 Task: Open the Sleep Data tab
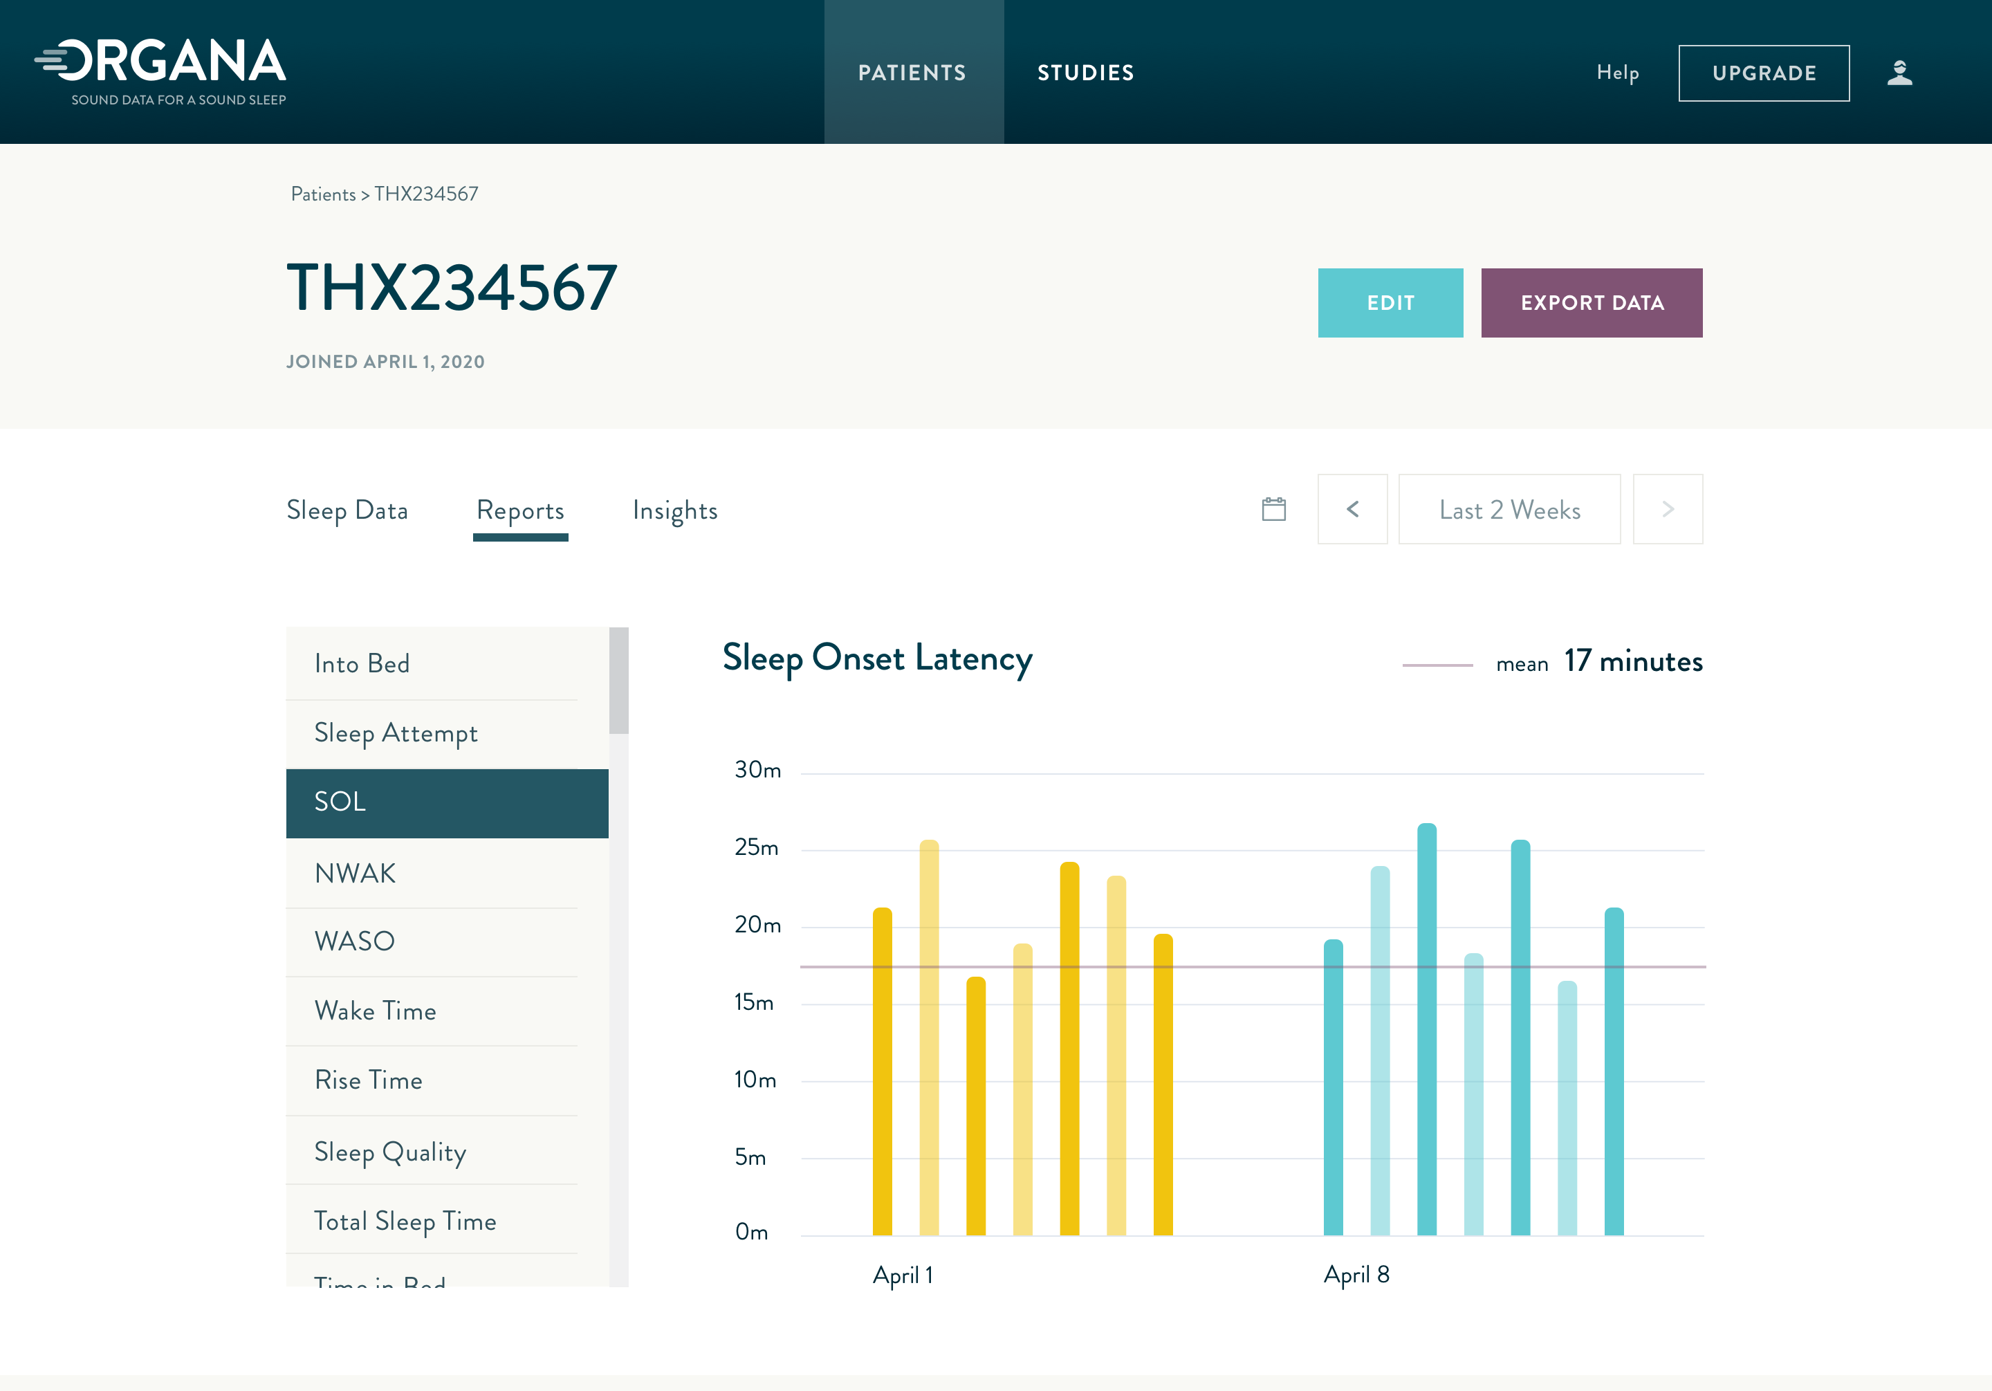[347, 510]
